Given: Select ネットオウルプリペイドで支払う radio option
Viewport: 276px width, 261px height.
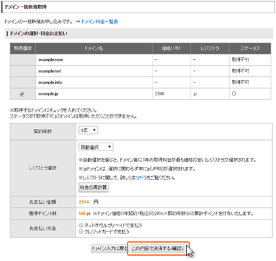Looking at the screenshot, I should (x=81, y=225).
